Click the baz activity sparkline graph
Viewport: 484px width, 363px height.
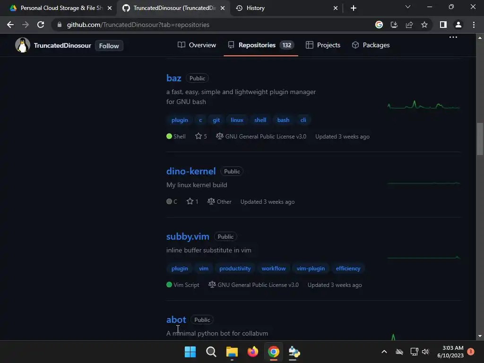[423, 105]
